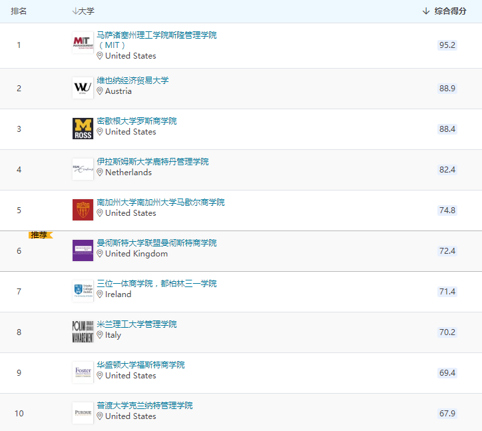Viewport: 482px width, 431px height.
Task: Open 三位一体商学院，都柏林三一学院 link
Action: (156, 284)
